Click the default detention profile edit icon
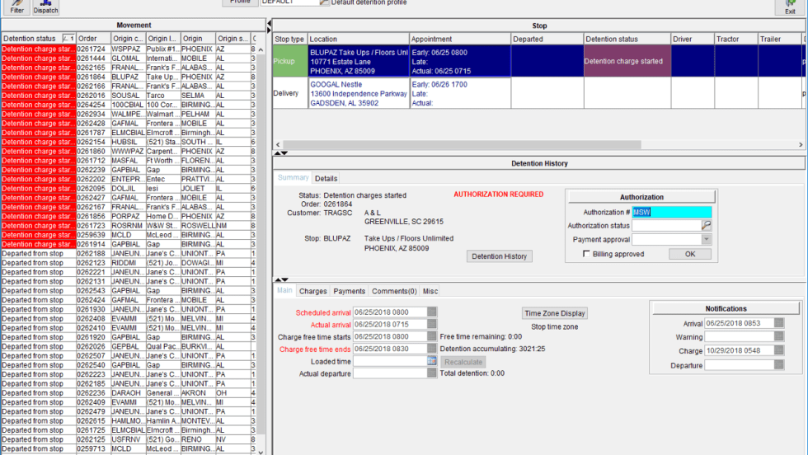Screen dimensions: 808x455 pyautogui.click(x=324, y=2)
